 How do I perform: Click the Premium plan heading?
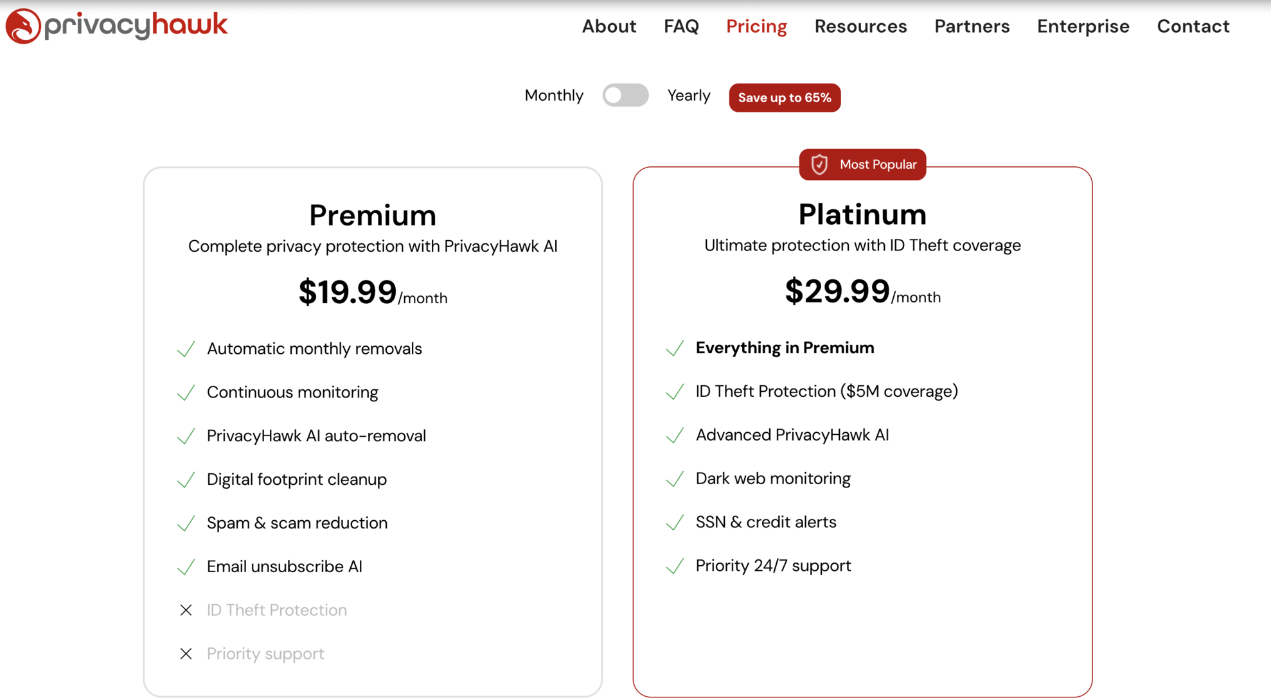pyautogui.click(x=373, y=215)
